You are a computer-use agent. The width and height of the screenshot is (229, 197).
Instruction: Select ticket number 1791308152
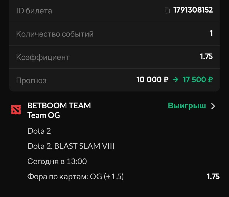point(193,10)
